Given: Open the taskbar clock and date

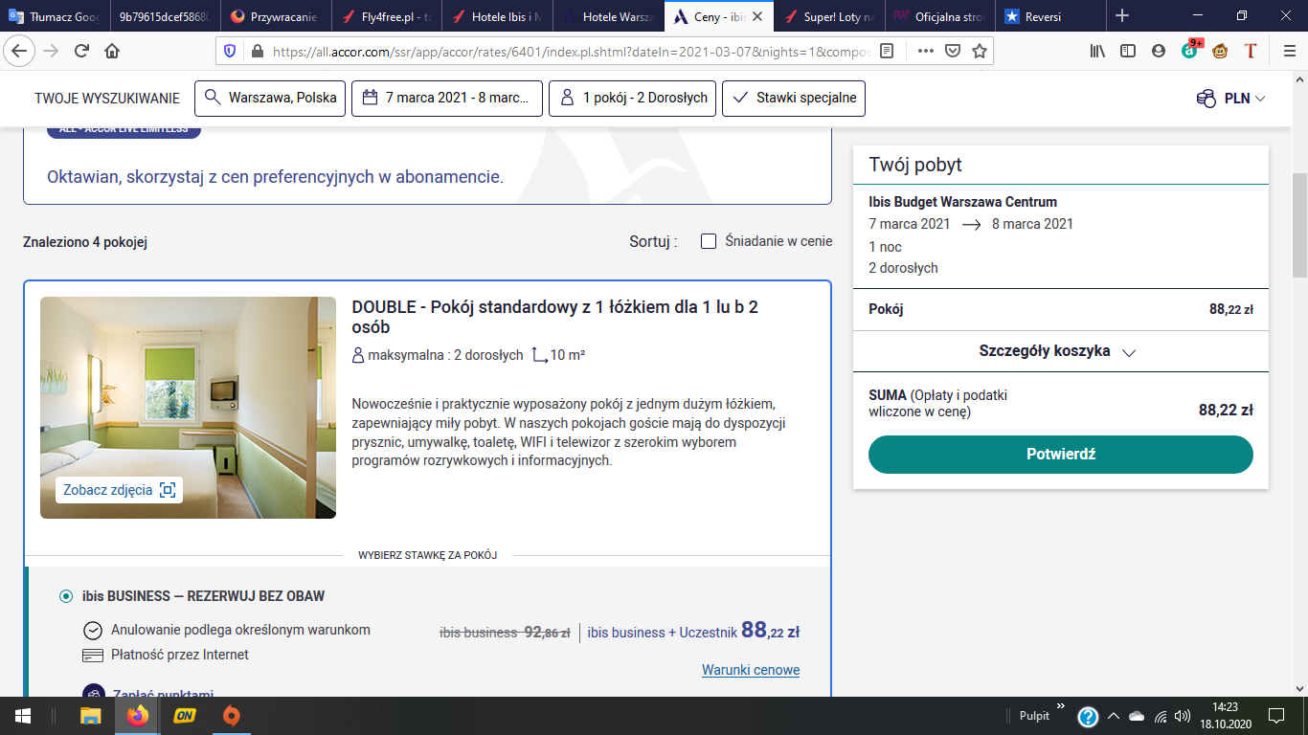Looking at the screenshot, I should click(1224, 716).
